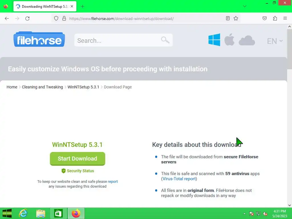The width and height of the screenshot is (292, 219).
Task: Click Key details about this download heading
Action: coord(197,145)
